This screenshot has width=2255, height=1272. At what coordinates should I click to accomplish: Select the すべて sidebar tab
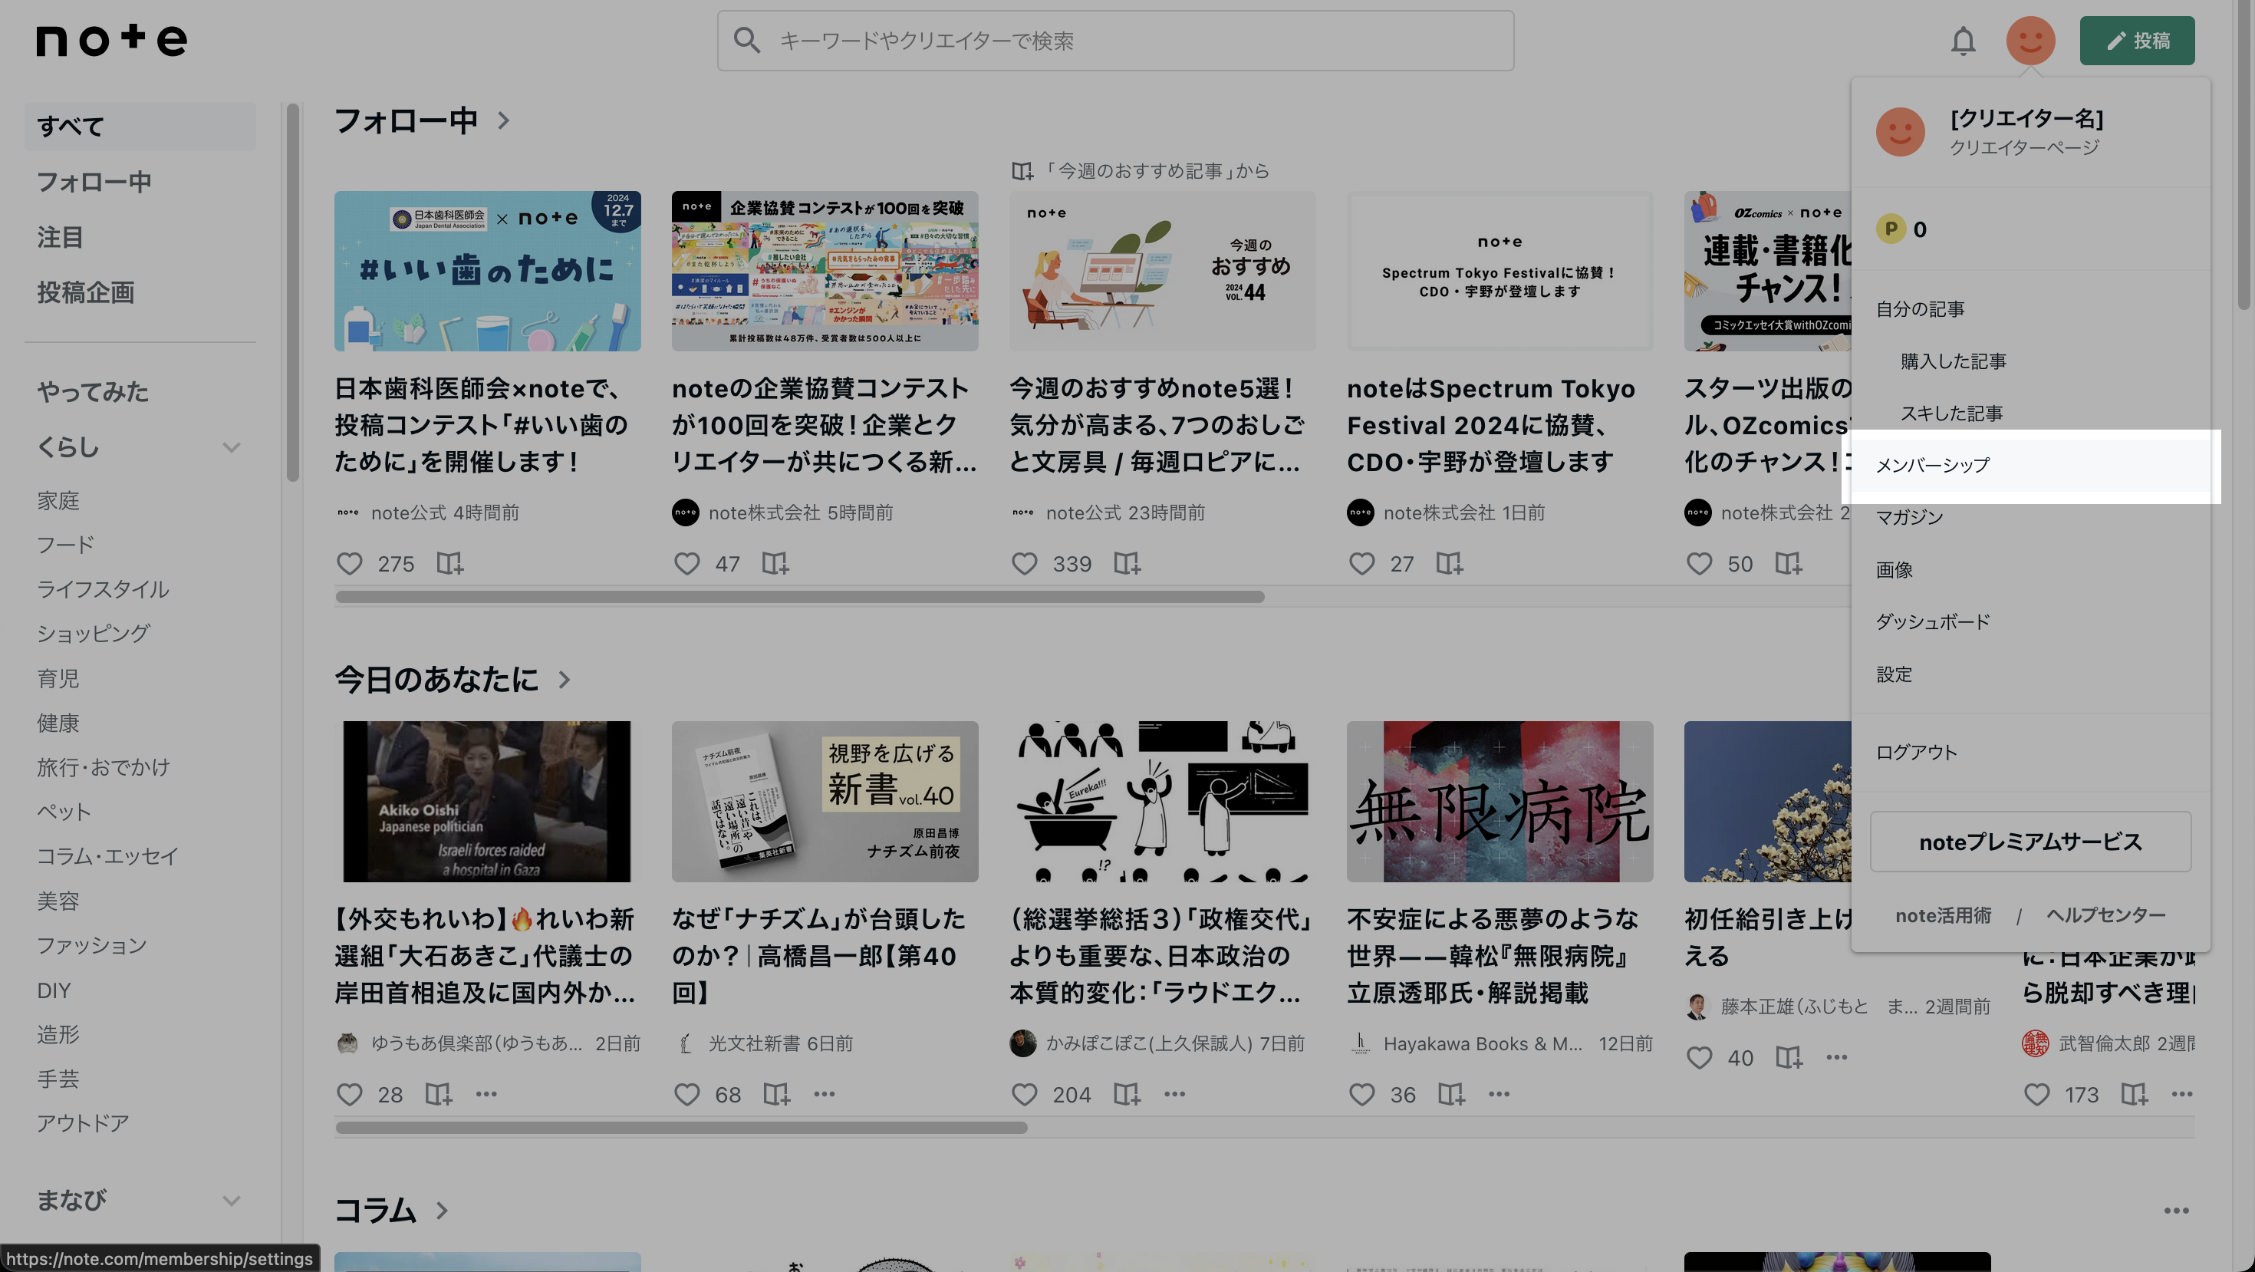coord(140,126)
